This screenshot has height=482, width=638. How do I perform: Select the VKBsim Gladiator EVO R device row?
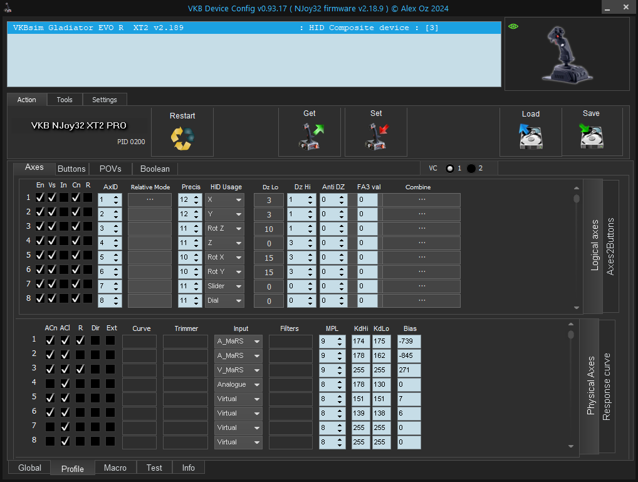[254, 28]
